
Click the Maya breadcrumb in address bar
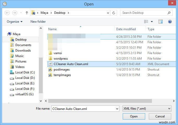point(44,13)
